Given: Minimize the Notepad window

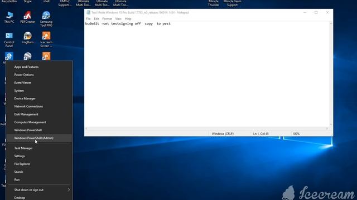Looking at the screenshot, I should 305,12.
